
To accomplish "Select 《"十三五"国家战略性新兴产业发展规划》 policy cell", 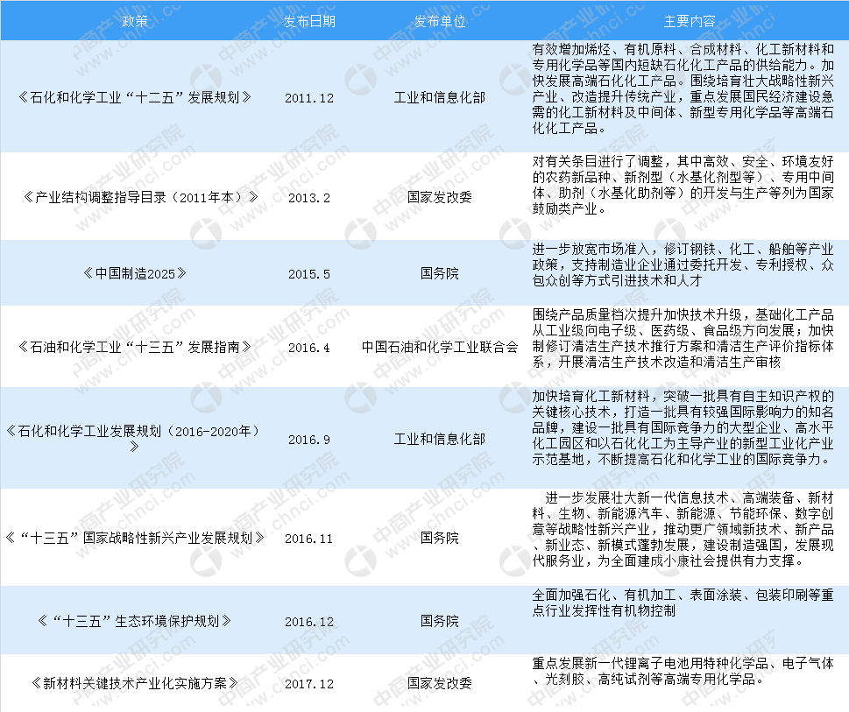I will [135, 538].
